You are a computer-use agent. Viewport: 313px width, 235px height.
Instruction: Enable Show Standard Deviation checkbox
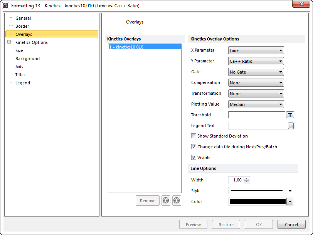pyautogui.click(x=194, y=136)
